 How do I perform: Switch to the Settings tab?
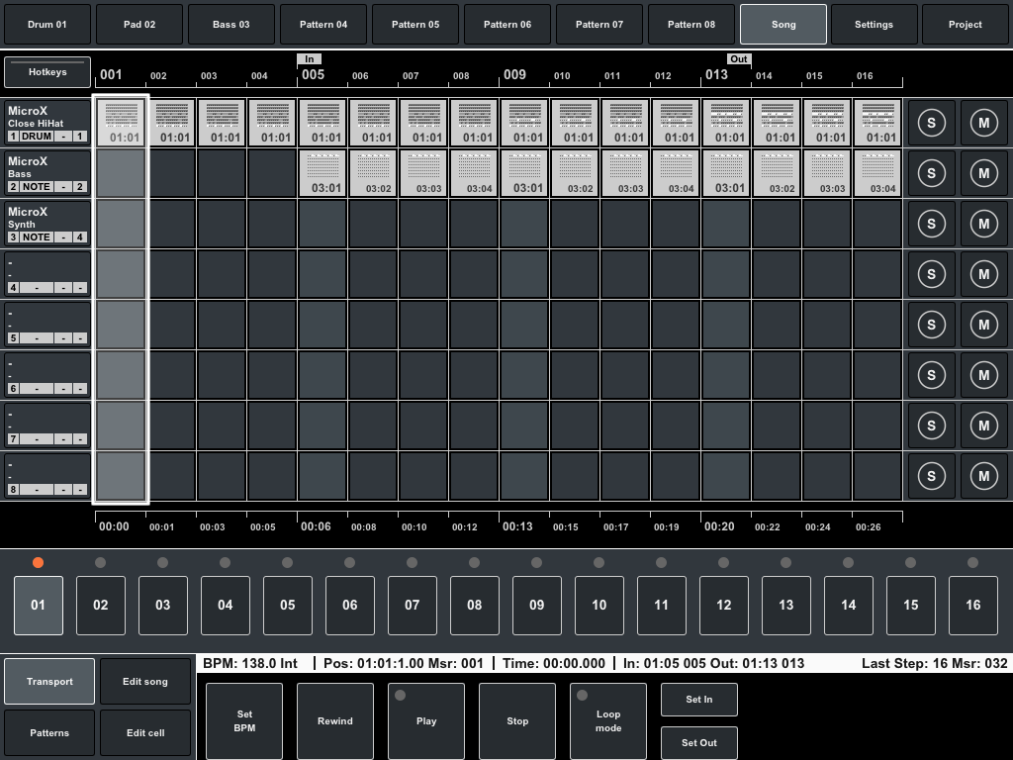tap(874, 24)
